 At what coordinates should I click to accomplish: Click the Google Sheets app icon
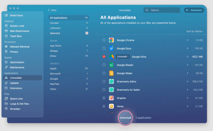tap(111, 65)
